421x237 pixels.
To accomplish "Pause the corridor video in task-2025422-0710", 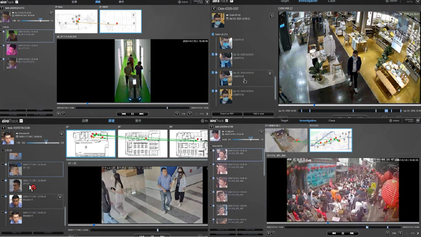I will (x=132, y=114).
